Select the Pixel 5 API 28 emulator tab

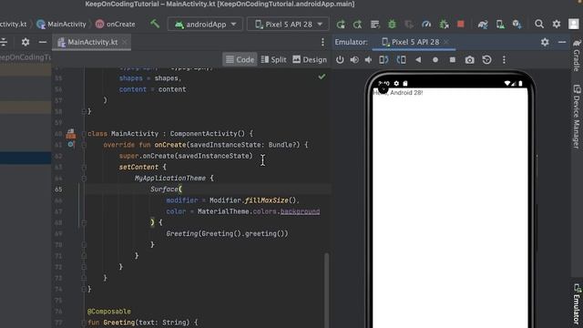(414, 42)
